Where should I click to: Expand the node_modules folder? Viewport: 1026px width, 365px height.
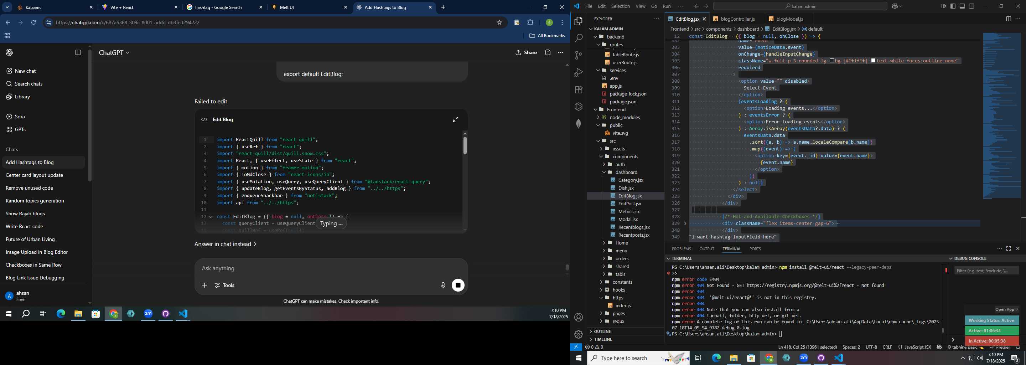click(598, 117)
